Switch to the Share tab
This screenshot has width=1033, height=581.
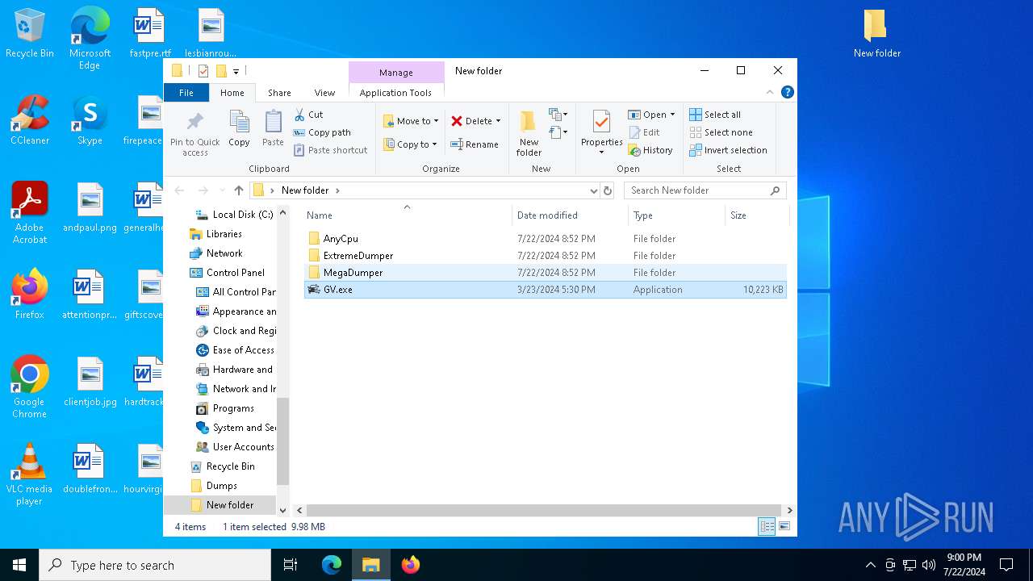pyautogui.click(x=279, y=93)
